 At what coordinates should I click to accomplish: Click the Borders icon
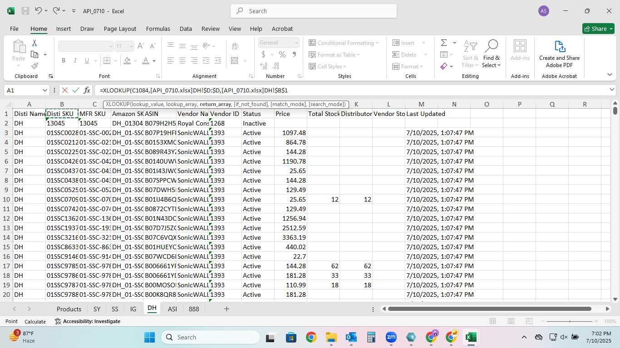coord(106,60)
